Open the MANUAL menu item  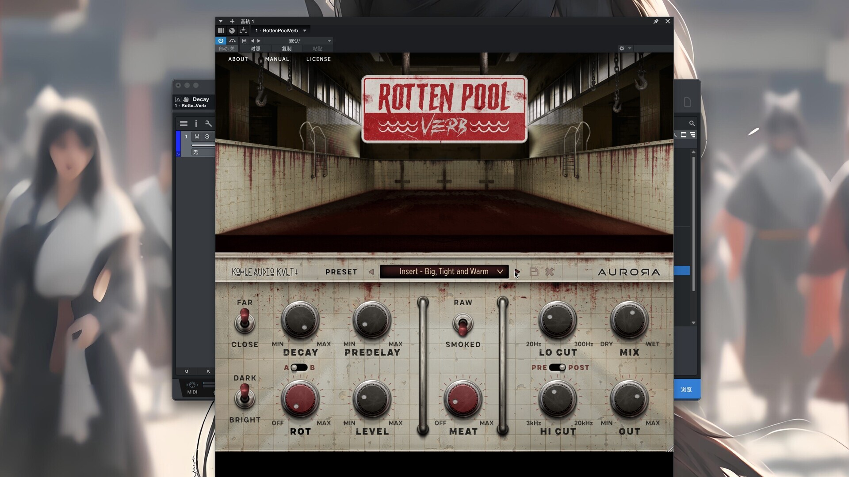(x=277, y=59)
